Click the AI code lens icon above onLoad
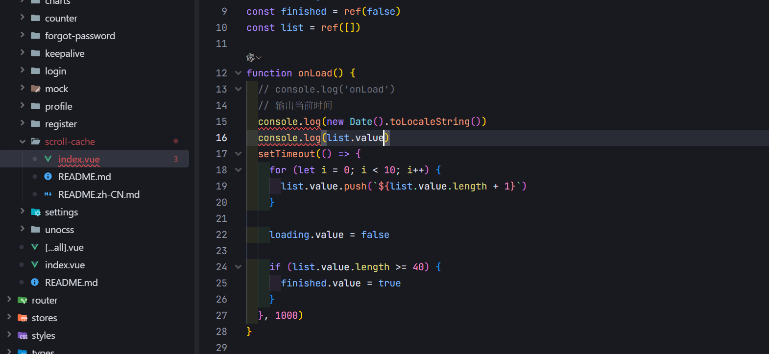 pyautogui.click(x=251, y=58)
